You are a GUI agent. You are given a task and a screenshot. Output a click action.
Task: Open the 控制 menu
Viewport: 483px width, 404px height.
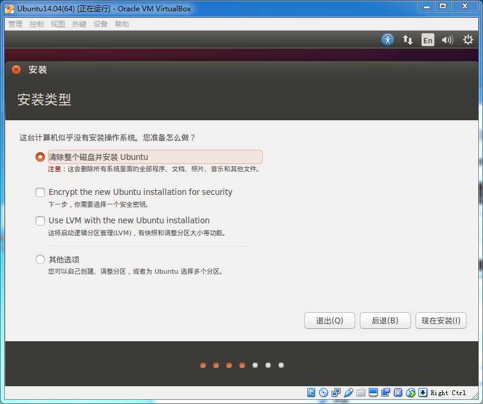point(37,24)
